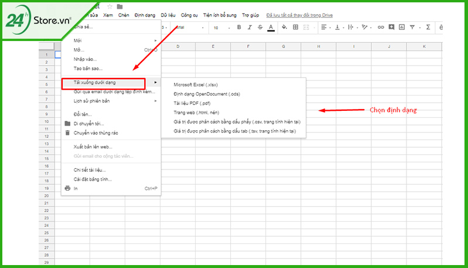Click the filter funnel icon
The width and height of the screenshot is (468, 268).
412,27
